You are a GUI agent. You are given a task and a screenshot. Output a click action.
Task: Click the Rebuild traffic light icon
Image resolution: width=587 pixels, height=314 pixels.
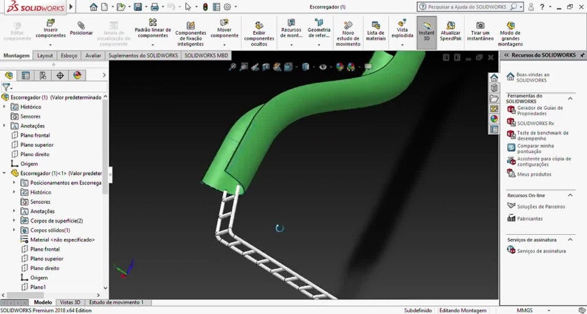[205, 6]
